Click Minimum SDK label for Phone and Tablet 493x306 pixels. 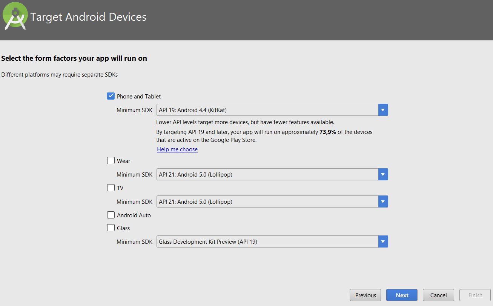[134, 110]
